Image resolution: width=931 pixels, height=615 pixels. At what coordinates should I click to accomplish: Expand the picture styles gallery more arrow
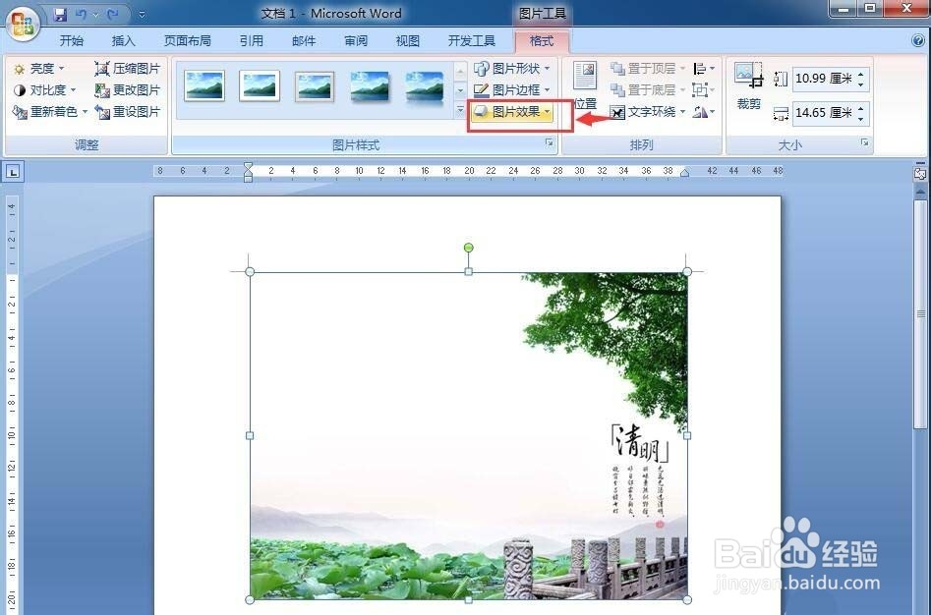[x=460, y=110]
